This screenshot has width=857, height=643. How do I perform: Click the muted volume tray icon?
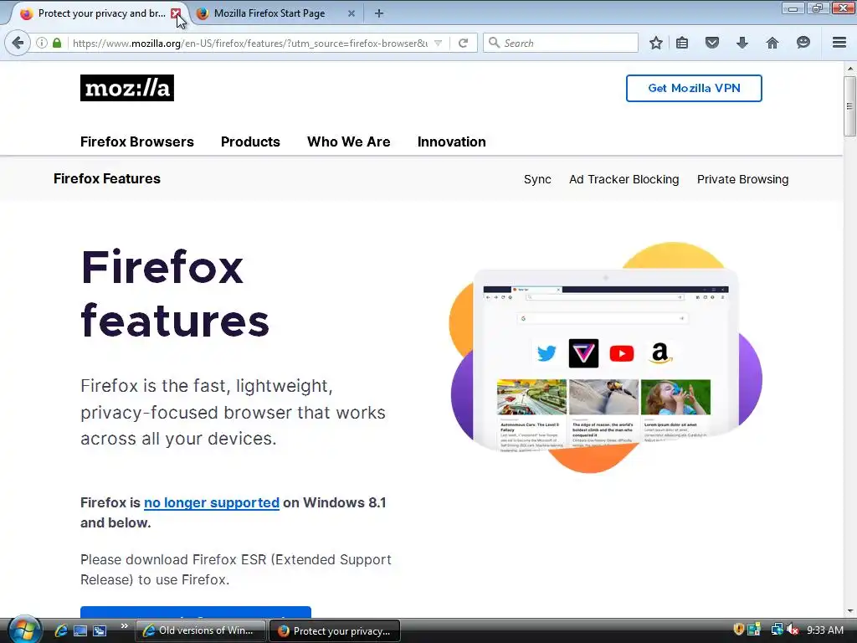[793, 630]
